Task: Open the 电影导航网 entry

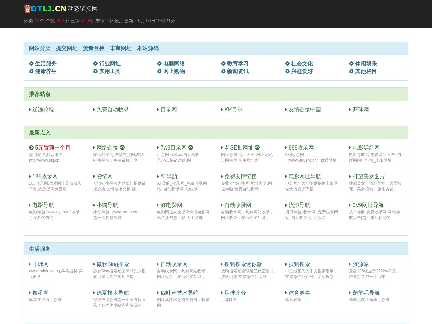Action: click(x=366, y=147)
